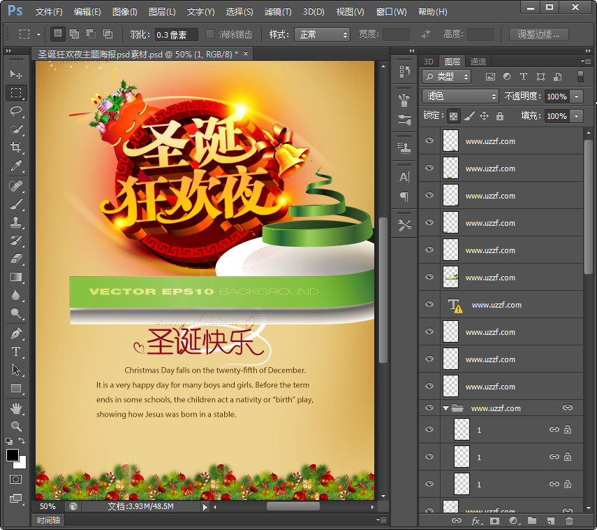This screenshot has height=530, width=597.
Task: Toggle Quick Mask mode icon
Action: click(x=16, y=479)
